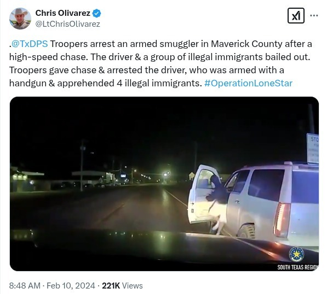The image size is (327, 294).
Task: Open the #OperationLoneStar hashtag
Action: (248, 83)
